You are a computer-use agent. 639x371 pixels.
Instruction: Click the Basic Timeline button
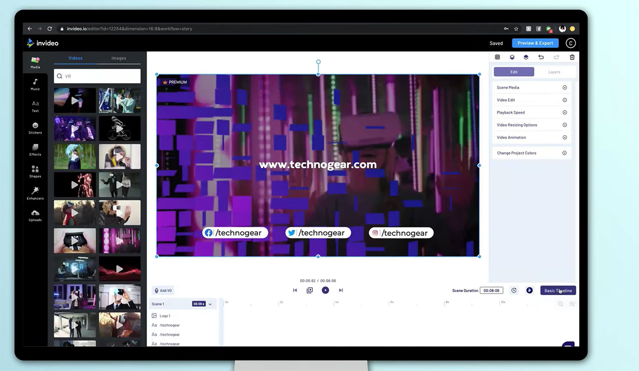tap(558, 290)
